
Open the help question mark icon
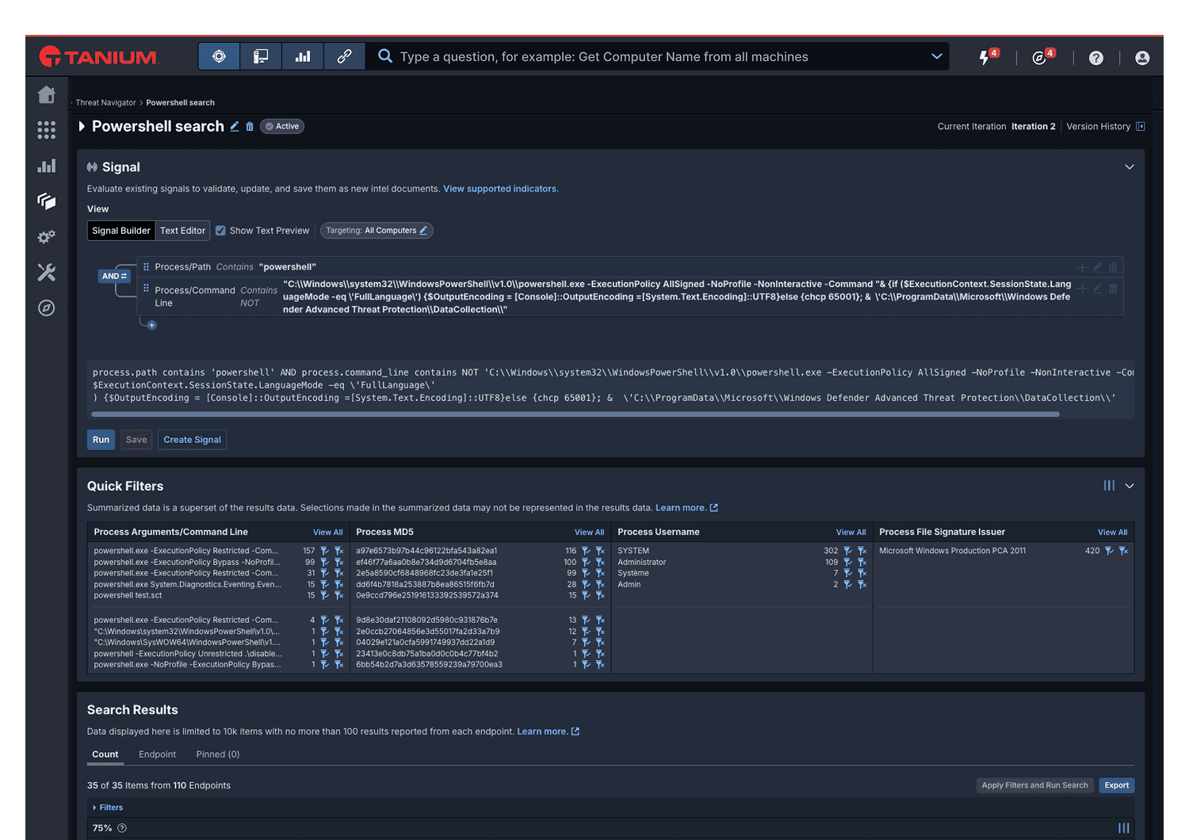1096,58
